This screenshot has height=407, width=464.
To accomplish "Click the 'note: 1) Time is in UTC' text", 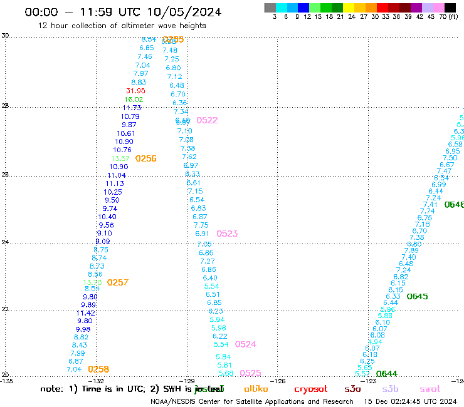I will [93, 389].
